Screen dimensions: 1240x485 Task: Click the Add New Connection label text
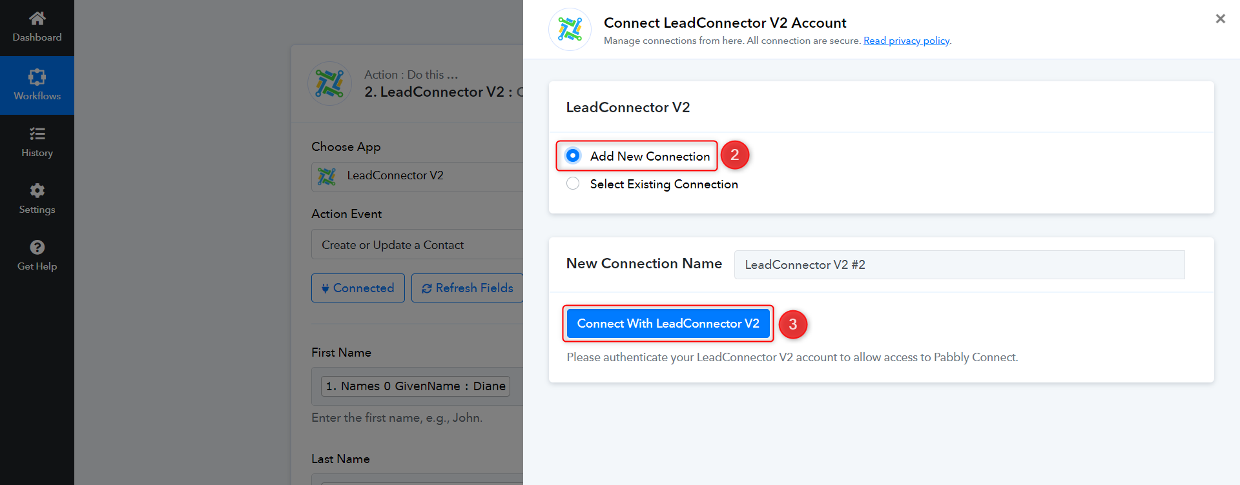coord(650,156)
